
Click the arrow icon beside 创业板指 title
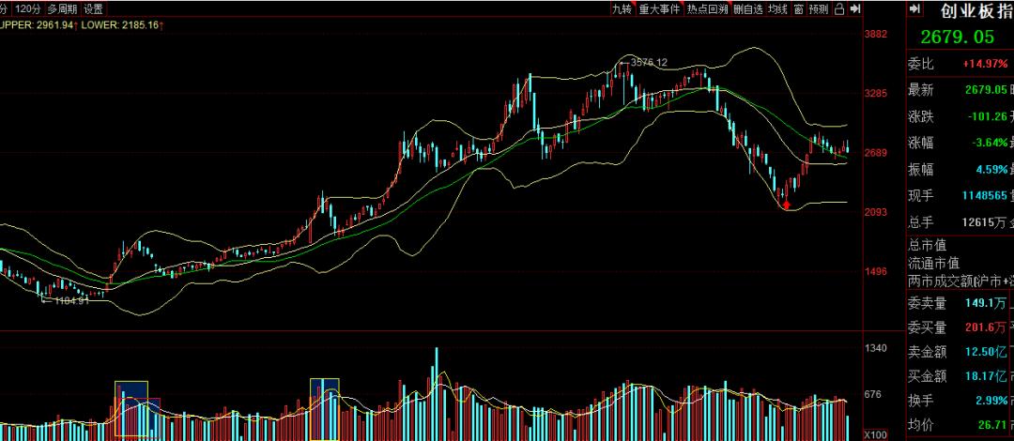tap(915, 9)
